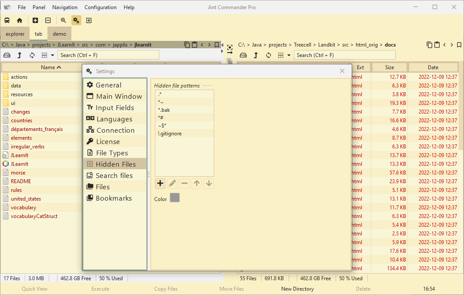Screen dimensions: 464x295
Task: Go up one directory in left panel
Action: tap(19, 55)
